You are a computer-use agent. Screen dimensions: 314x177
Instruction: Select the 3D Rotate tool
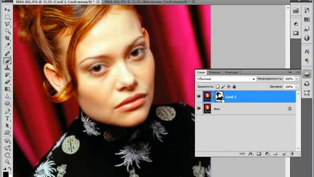click(x=7, y=141)
